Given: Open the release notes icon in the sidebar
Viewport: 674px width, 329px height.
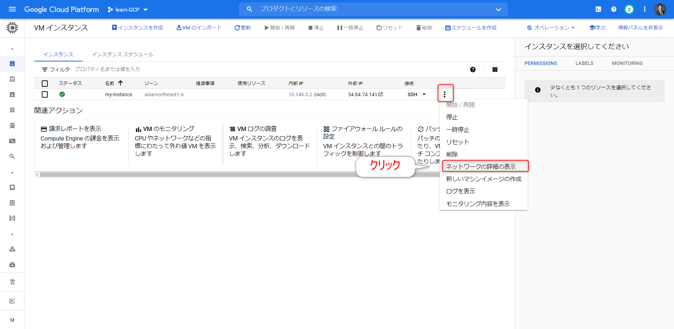Looking at the screenshot, I should (x=12, y=301).
